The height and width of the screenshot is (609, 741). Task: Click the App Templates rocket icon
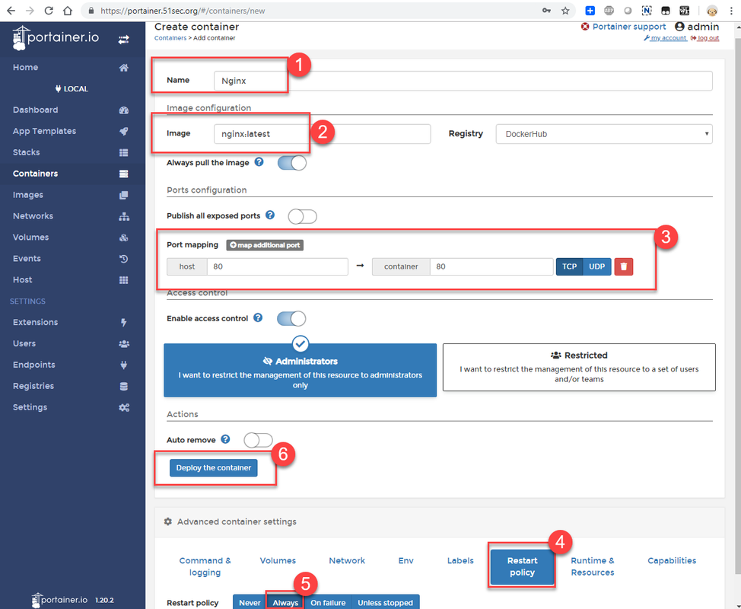click(124, 132)
